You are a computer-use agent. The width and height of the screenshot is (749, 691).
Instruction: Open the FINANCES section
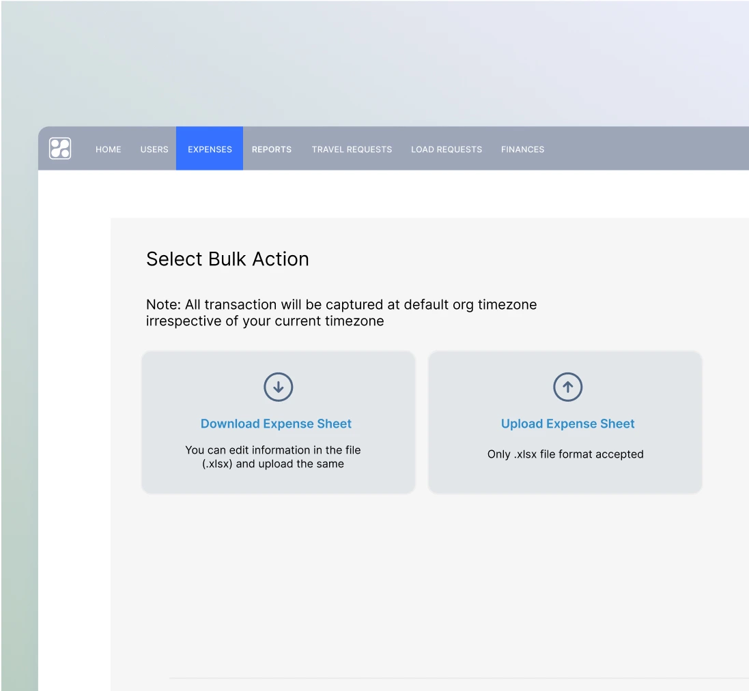522,149
